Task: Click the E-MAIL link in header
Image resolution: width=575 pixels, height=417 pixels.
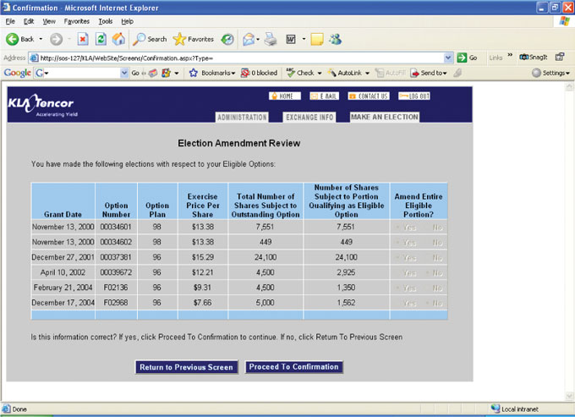Action: pyautogui.click(x=324, y=96)
